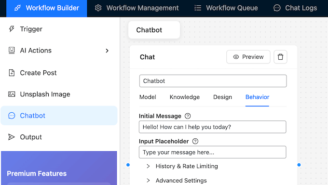Click the chat bubble icon beside Chat Logs

click(x=277, y=8)
